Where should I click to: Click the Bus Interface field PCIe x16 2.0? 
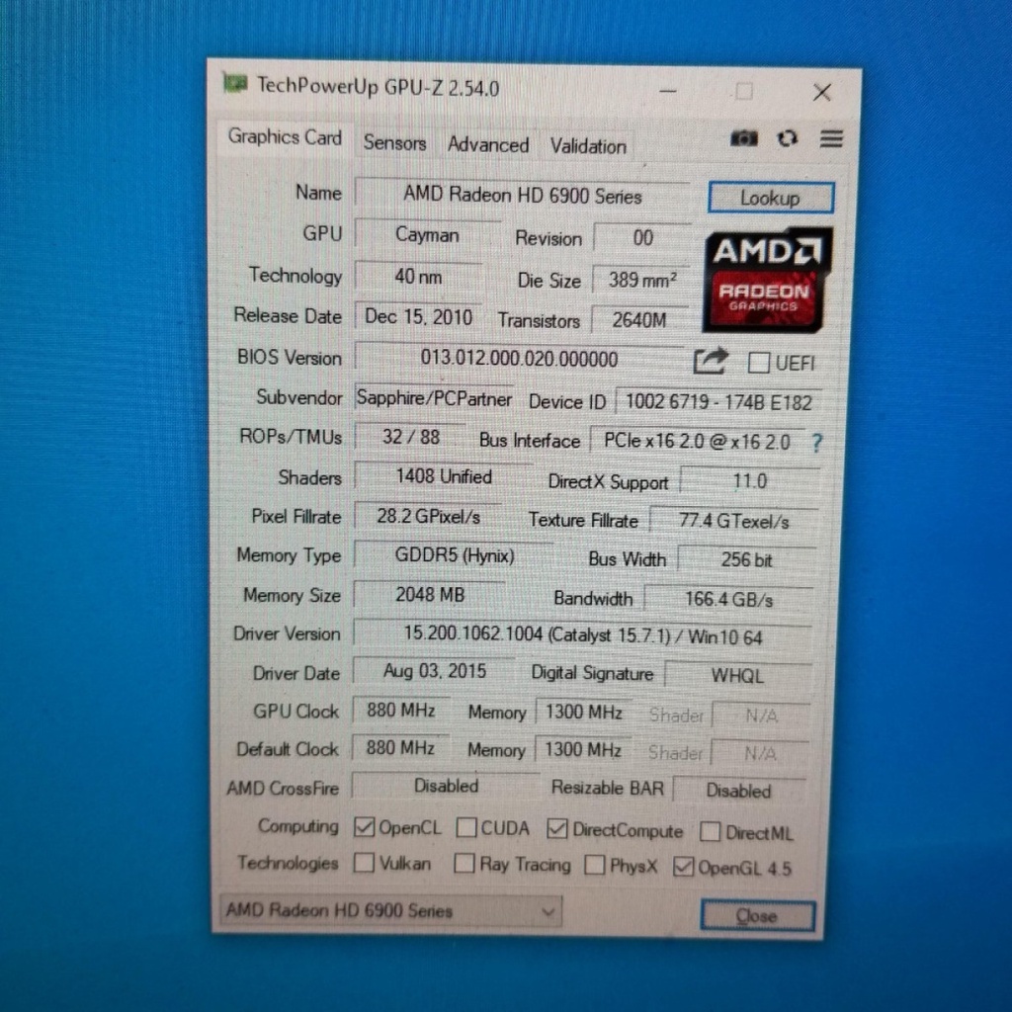[697, 442]
